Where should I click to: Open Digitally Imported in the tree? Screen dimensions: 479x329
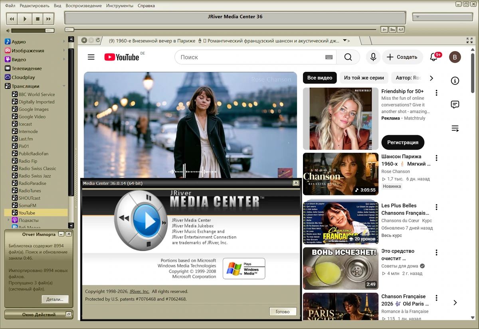click(36, 102)
